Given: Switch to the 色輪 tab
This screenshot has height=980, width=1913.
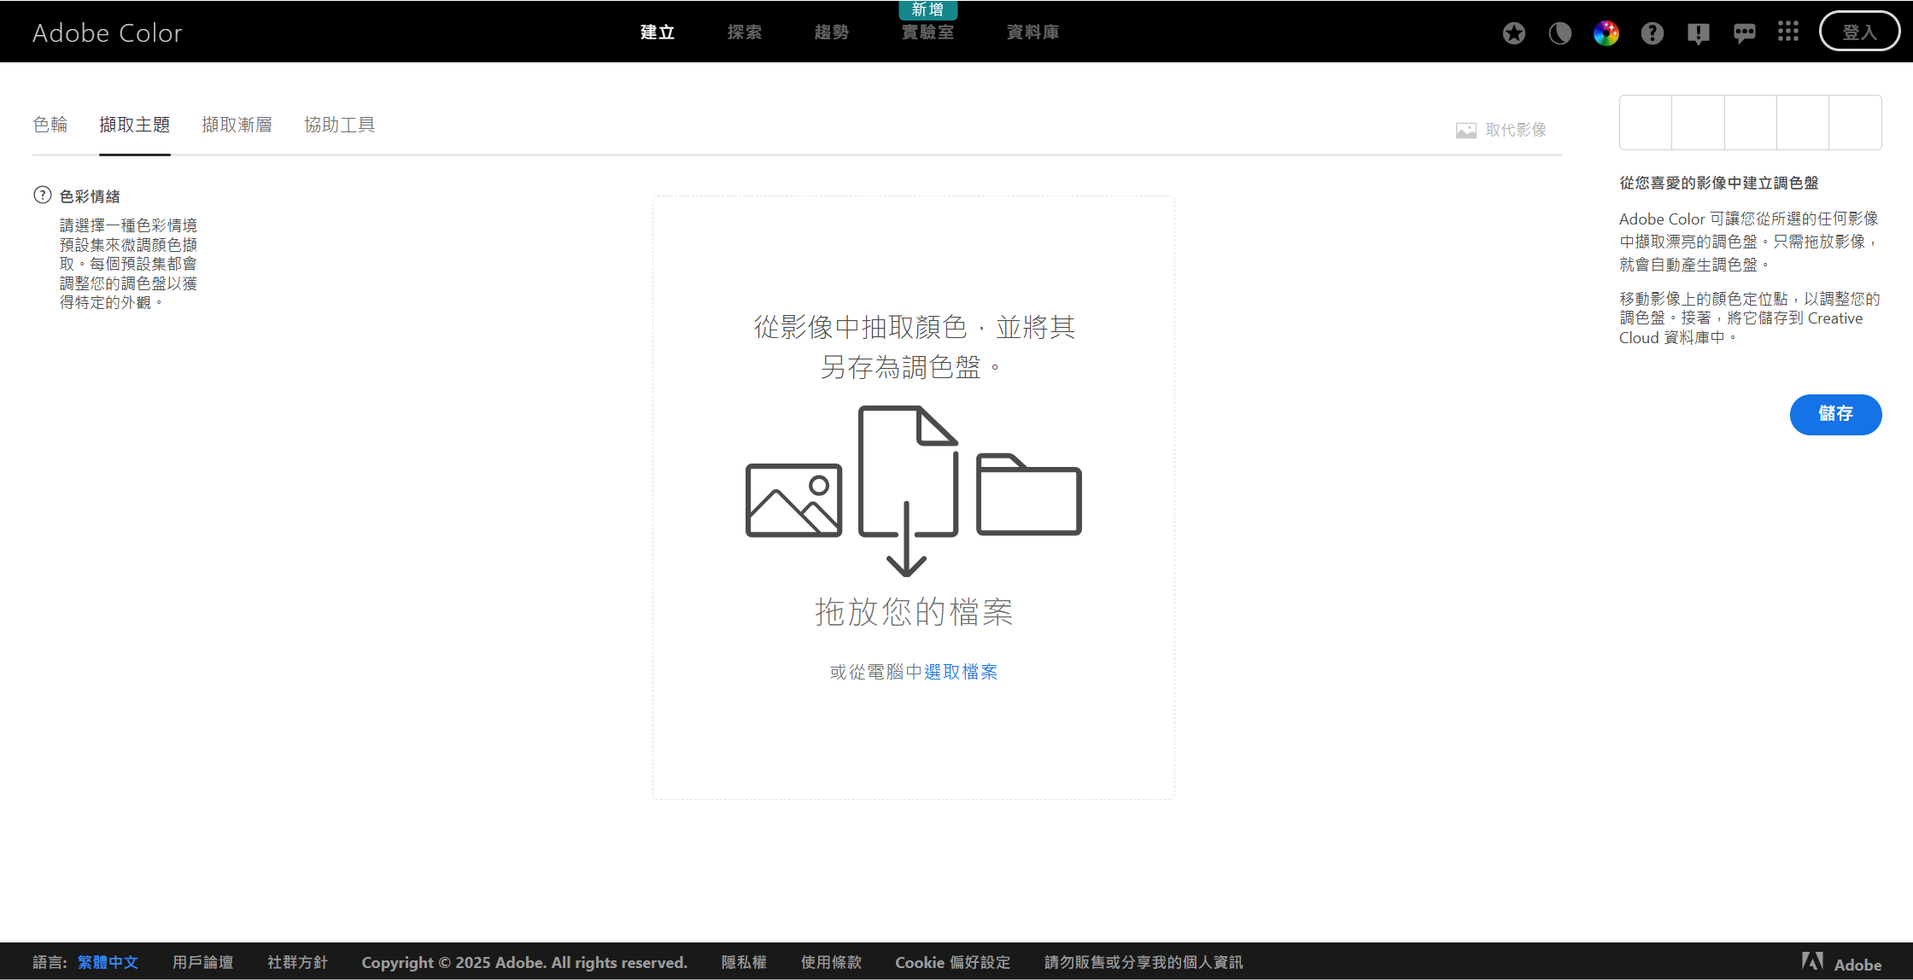Looking at the screenshot, I should point(50,125).
